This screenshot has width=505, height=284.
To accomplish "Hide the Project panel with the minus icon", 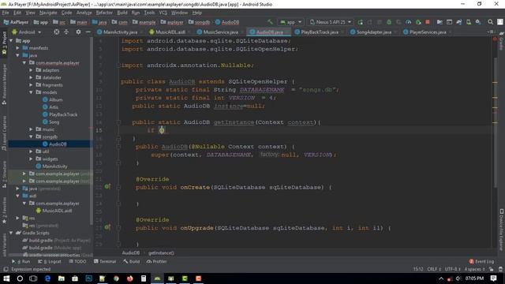I will pos(88,32).
